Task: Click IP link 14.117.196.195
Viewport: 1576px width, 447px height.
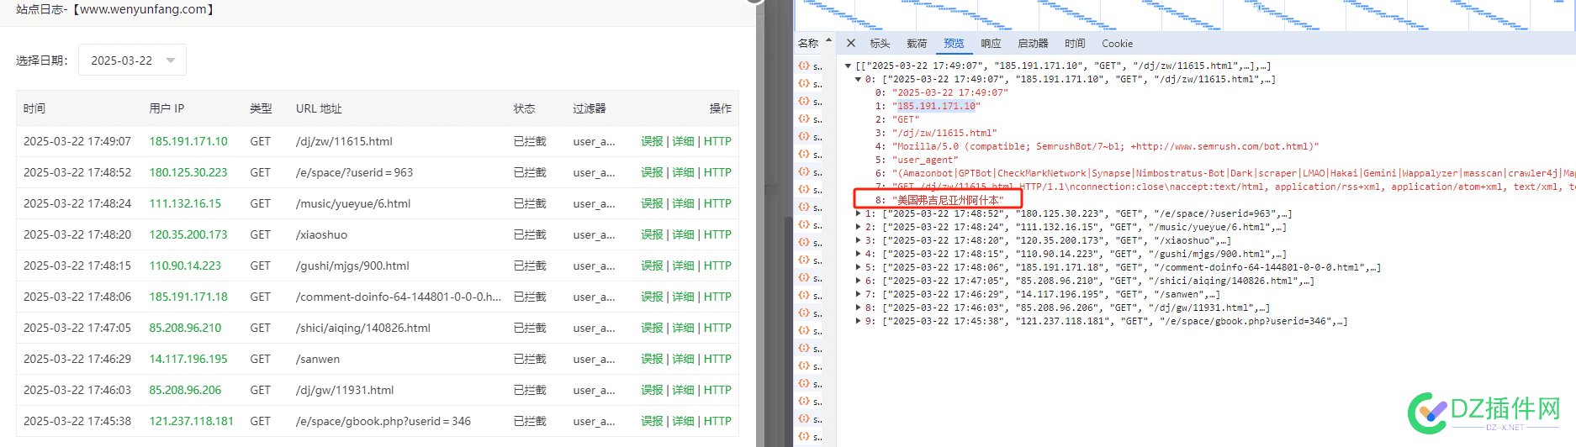Action: coord(188,359)
